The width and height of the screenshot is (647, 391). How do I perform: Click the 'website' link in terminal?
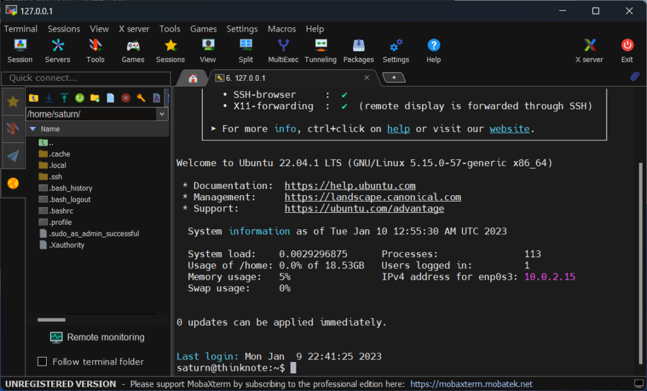[510, 129]
